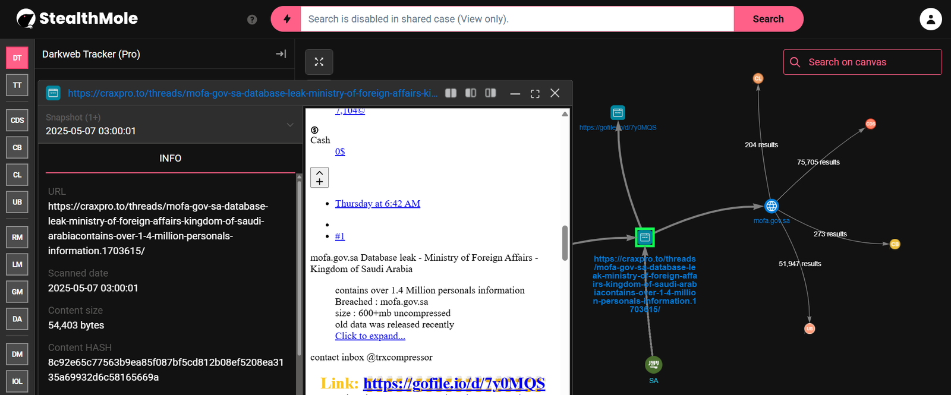Image resolution: width=951 pixels, height=395 pixels.
Task: Click the 'contact inbox @trxcompressor' text
Action: click(x=371, y=358)
